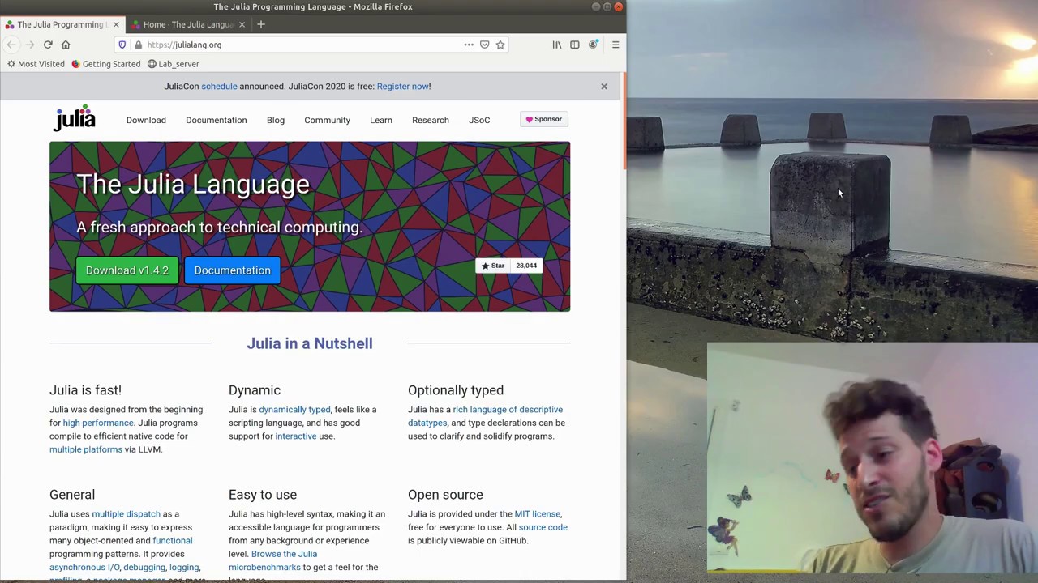Open Browse the Julia microbenchmarks link
The width and height of the screenshot is (1038, 583).
(272, 560)
